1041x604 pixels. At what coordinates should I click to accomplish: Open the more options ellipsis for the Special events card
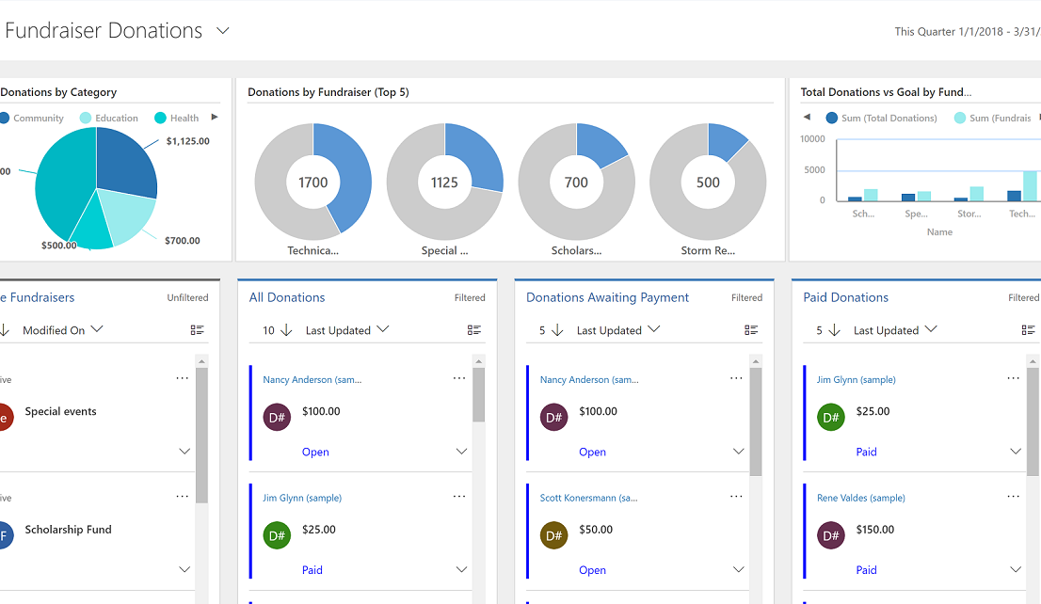182,378
